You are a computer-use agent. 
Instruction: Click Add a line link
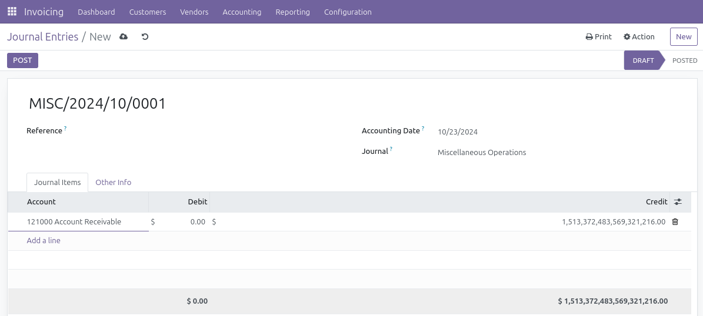tap(44, 241)
